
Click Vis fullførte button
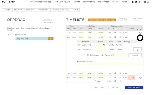click(48, 22)
